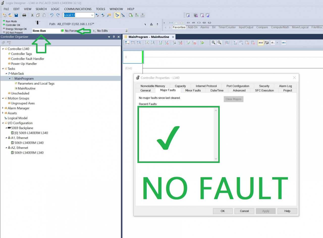Click the Zoom Out magnifier icon
Image resolution: width=323 pixels, height=238 pixels.
(x=219, y=43)
